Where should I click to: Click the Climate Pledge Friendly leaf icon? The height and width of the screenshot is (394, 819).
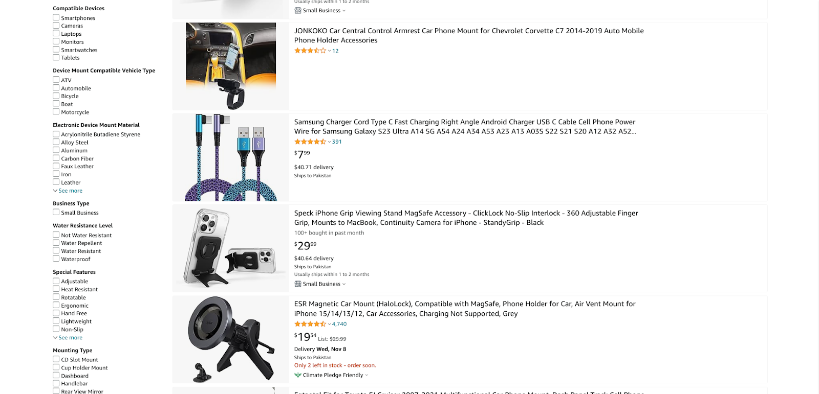(298, 375)
